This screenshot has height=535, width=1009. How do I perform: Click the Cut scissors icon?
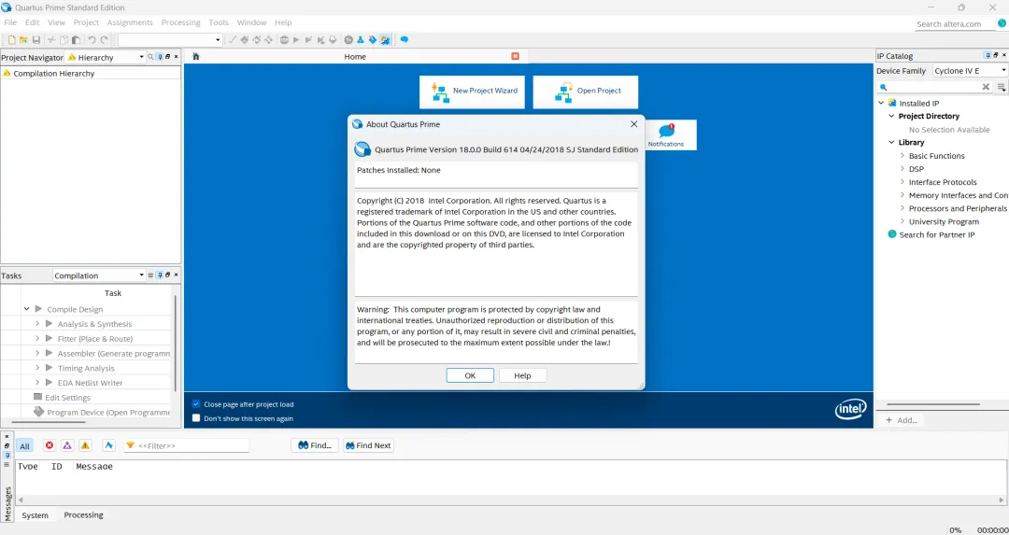[51, 40]
